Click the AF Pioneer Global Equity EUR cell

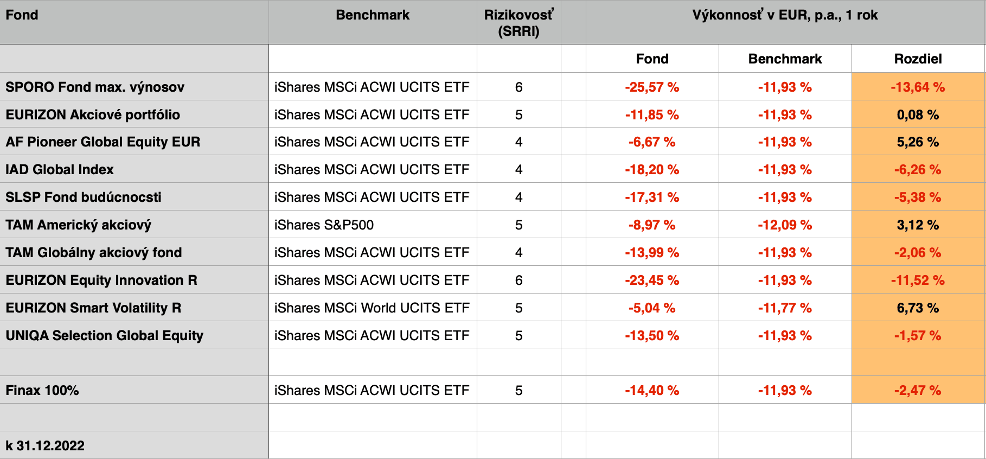103,142
